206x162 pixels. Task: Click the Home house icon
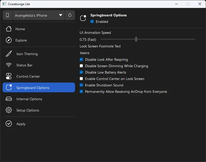[9, 29]
